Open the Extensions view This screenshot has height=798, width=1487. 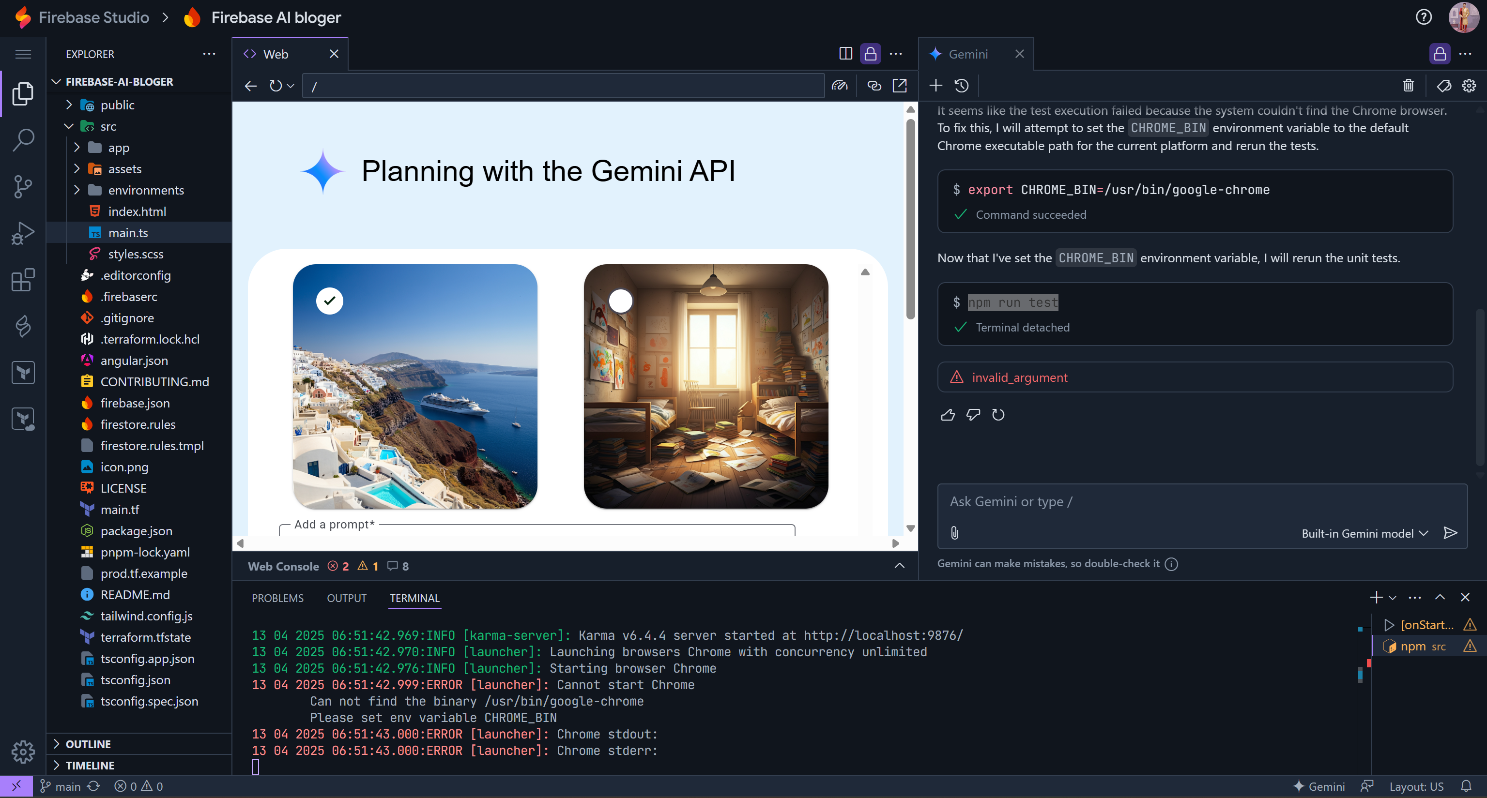coord(23,280)
